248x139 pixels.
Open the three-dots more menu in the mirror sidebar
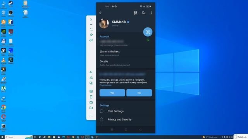[91, 116]
